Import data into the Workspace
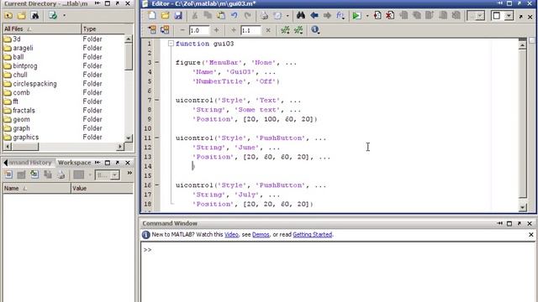Screen dimensions: 538x302 coord(34,174)
